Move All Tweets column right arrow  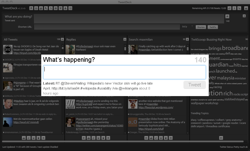(43, 138)
